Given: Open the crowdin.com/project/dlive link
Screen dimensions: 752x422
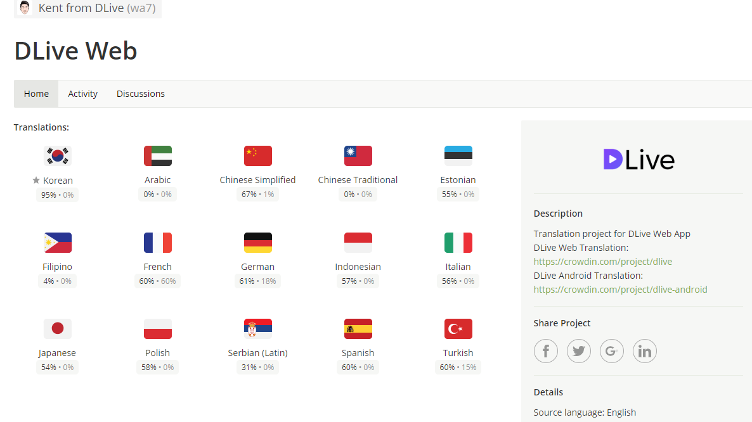Looking at the screenshot, I should tap(603, 262).
